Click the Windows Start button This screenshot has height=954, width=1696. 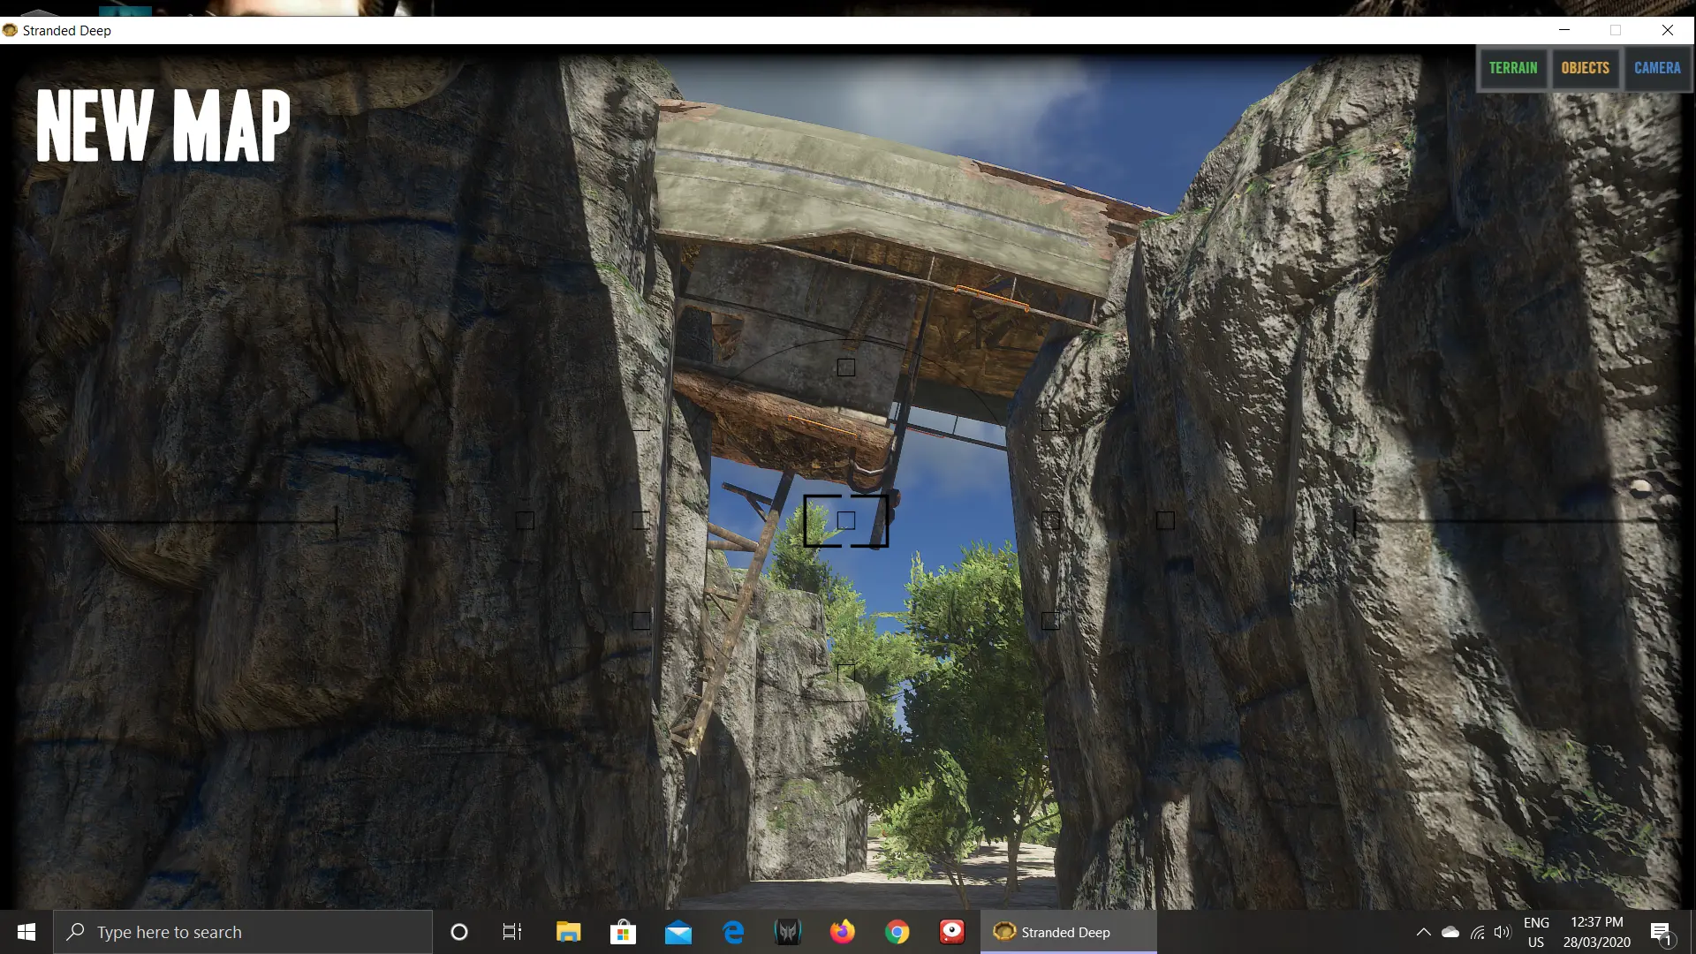[x=26, y=932]
